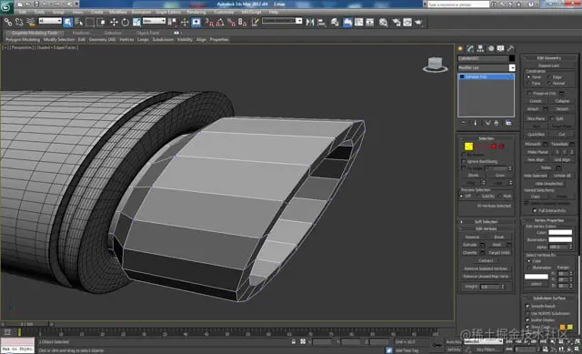Click the Unlink Selection tool icon
582x354 pixels.
[19, 22]
